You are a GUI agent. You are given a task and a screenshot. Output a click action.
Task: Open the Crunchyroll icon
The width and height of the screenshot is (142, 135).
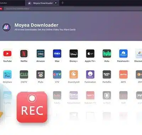pos(74,74)
